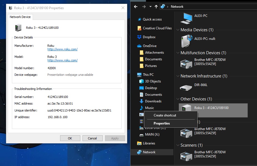Collapse the Multifunction Devices group

[178, 53]
